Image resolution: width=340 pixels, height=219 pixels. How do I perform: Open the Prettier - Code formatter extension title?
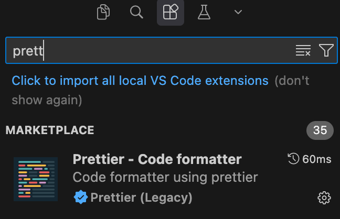157,159
